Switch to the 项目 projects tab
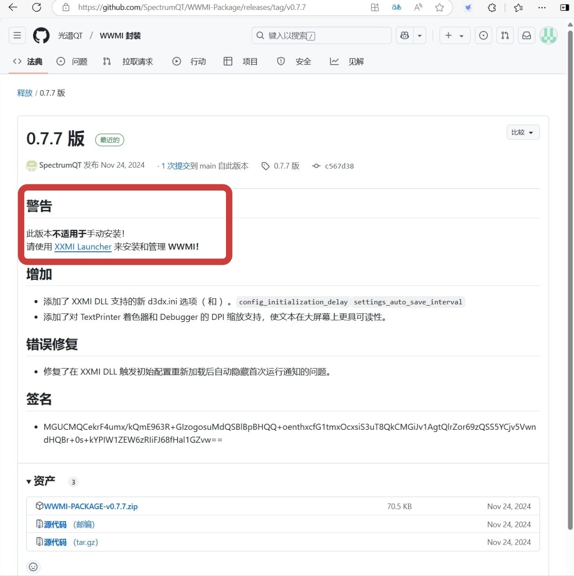 tap(241, 61)
